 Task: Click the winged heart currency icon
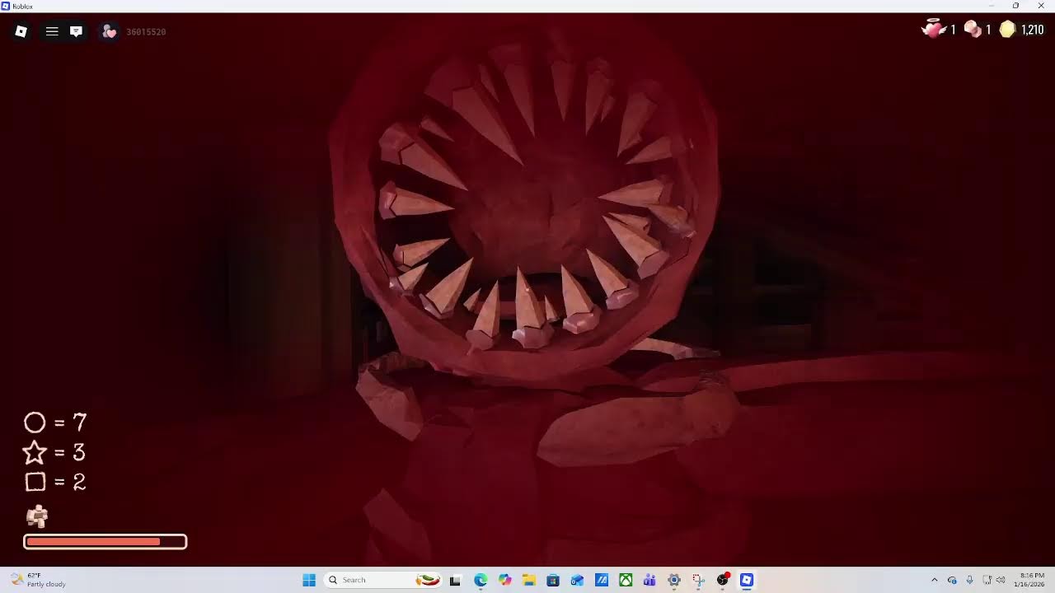(x=933, y=30)
